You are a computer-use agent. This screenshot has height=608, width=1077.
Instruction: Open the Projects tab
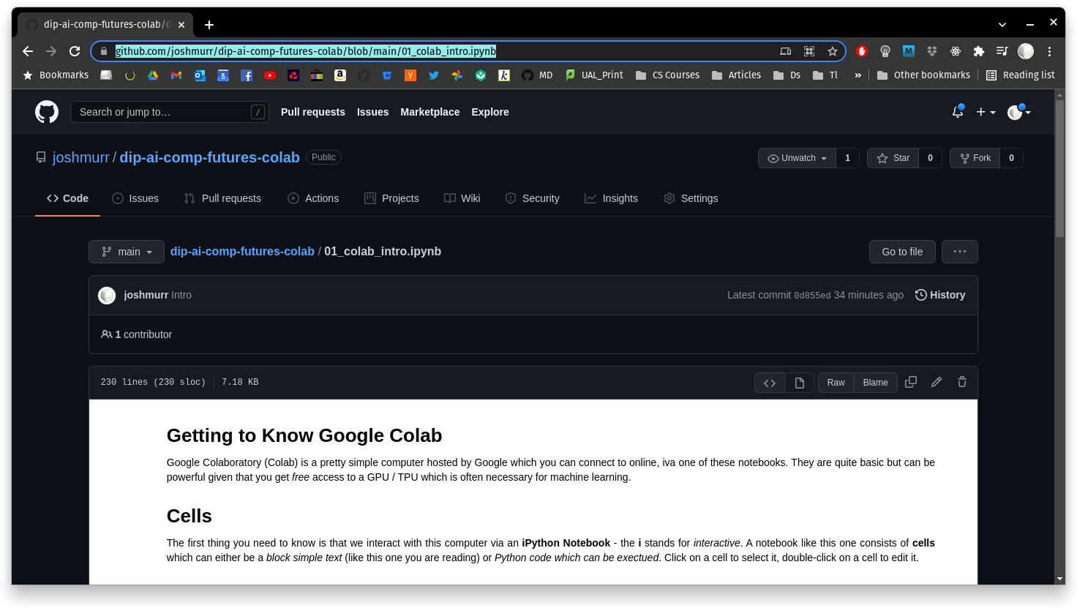(x=391, y=198)
